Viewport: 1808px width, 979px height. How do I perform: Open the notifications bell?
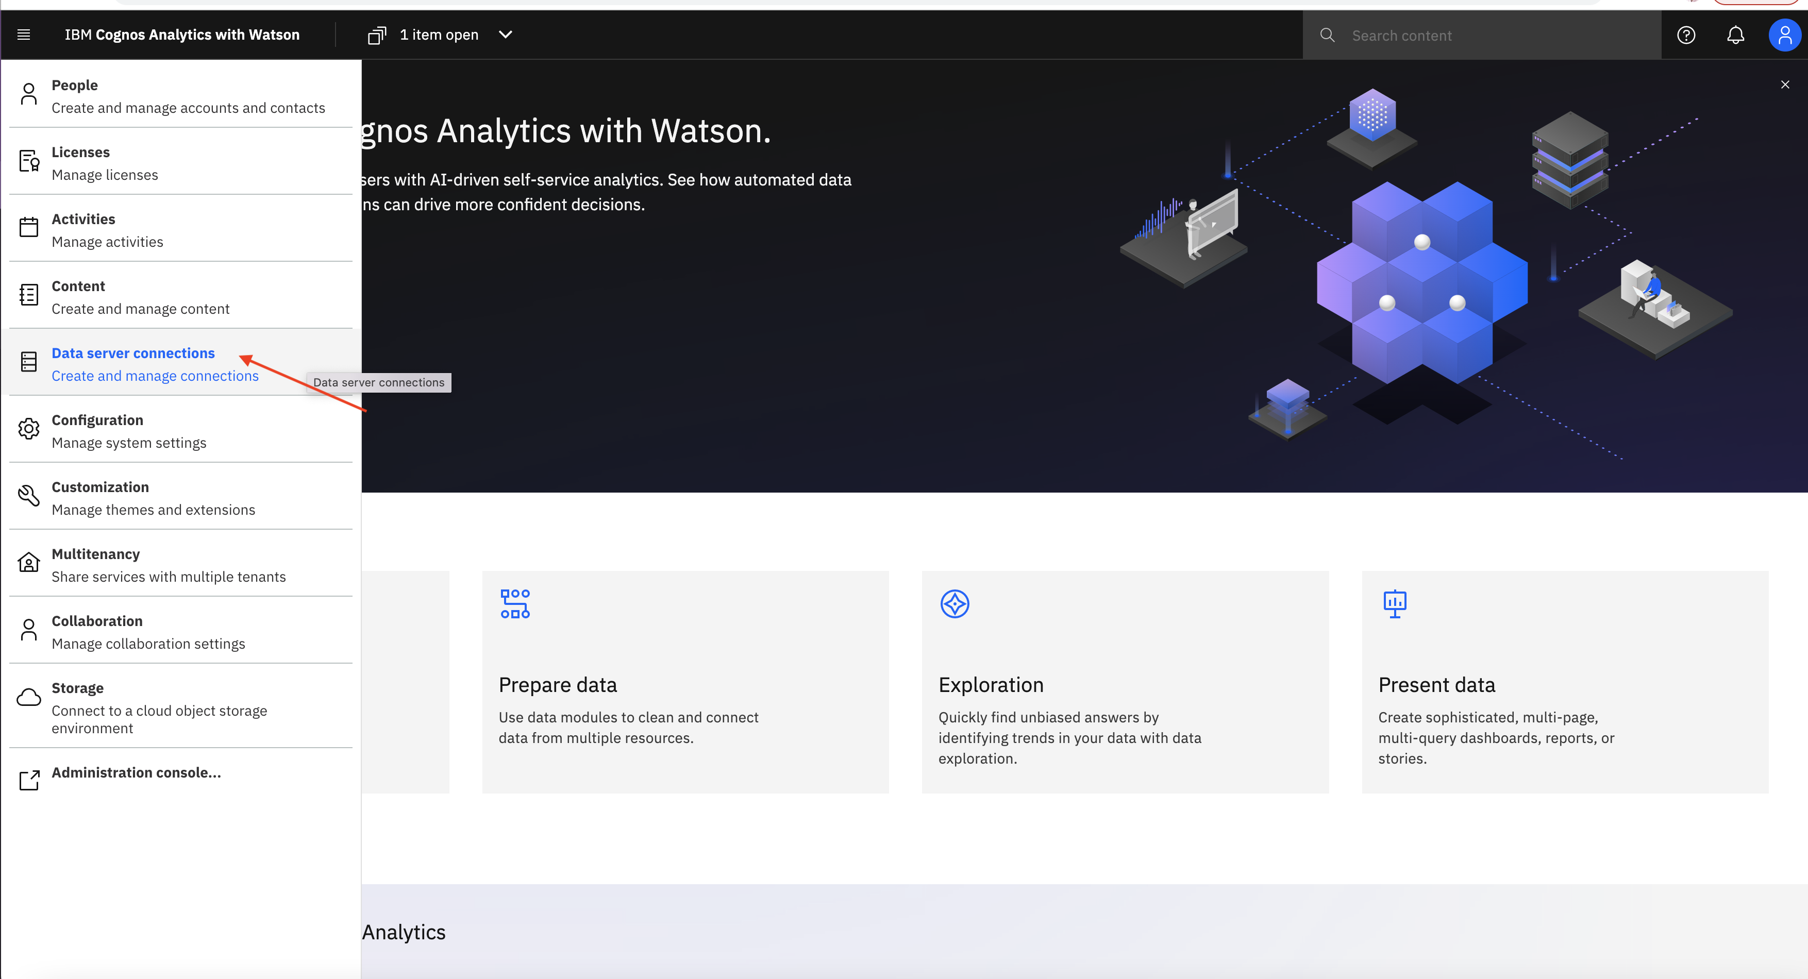1735,35
